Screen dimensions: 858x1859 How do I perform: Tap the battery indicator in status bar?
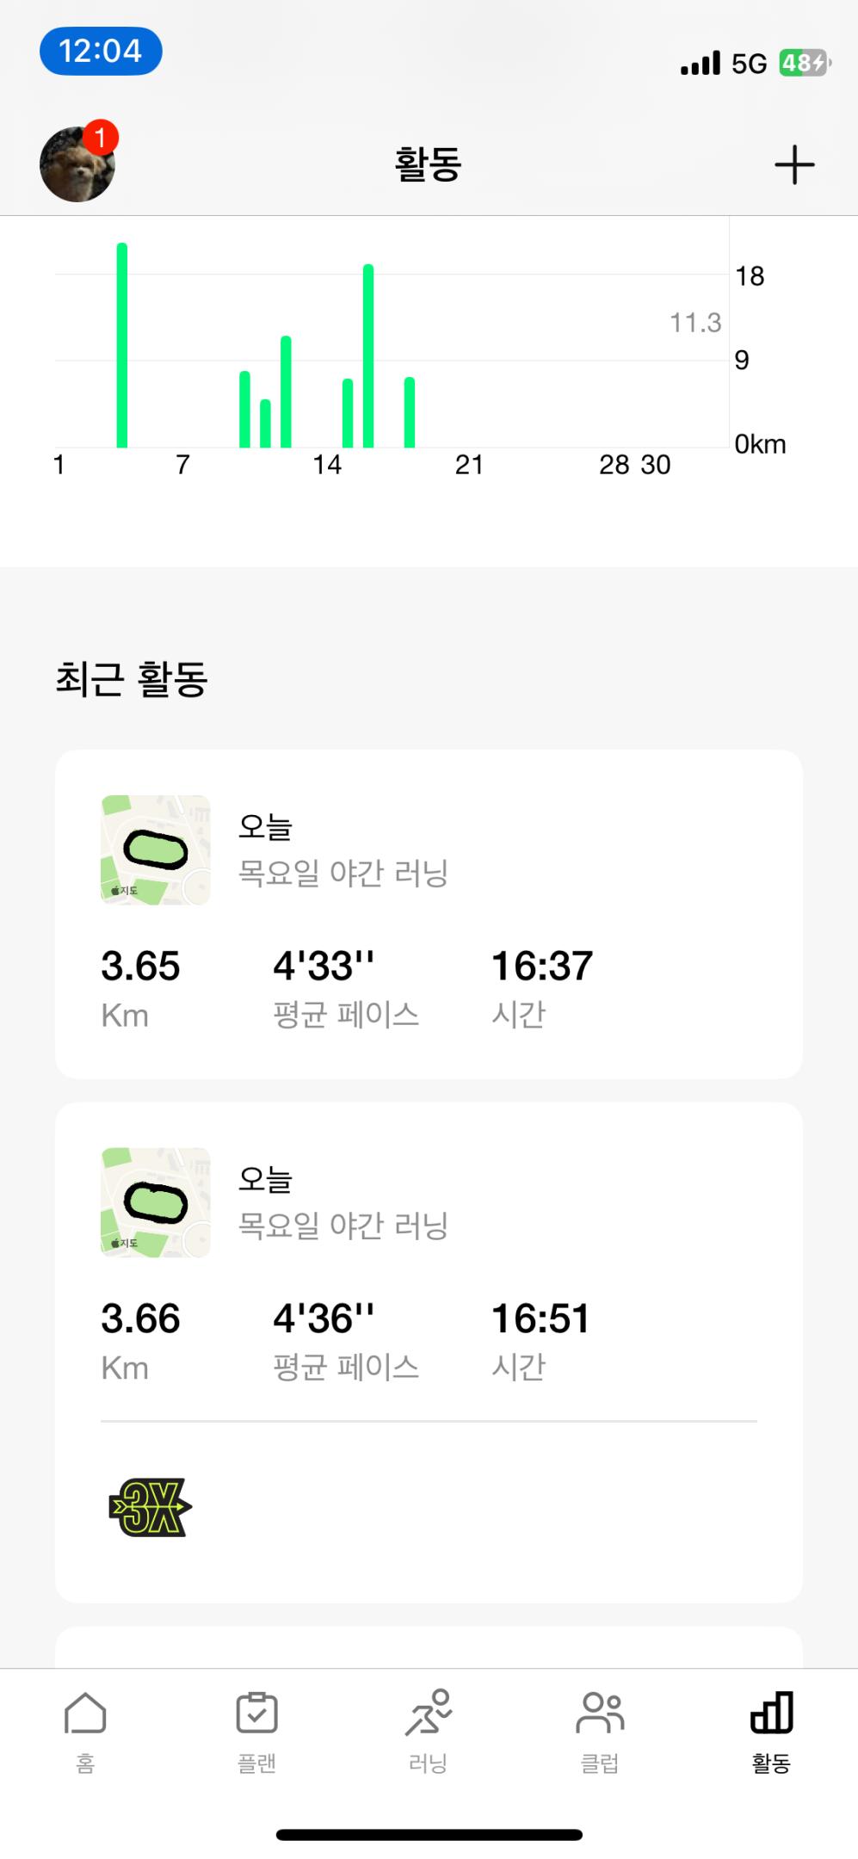804,63
